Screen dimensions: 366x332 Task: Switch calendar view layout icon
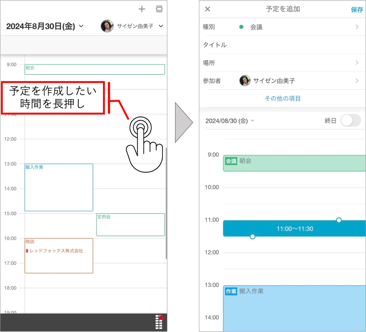click(x=159, y=9)
